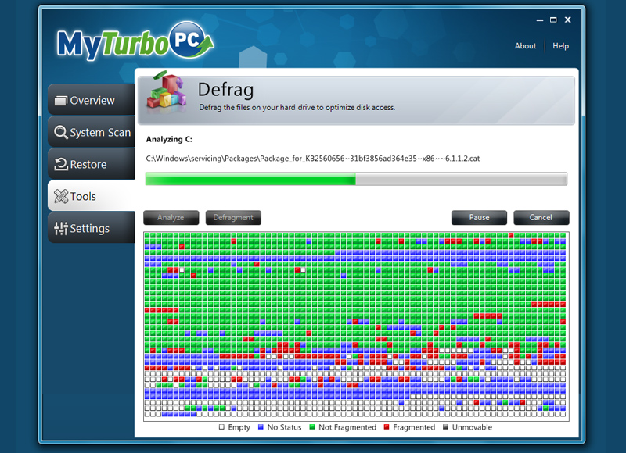Switch to the System Scan tab
The image size is (626, 453).
[x=99, y=133]
